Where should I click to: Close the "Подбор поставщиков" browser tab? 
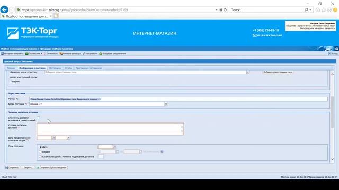click(x=51, y=16)
